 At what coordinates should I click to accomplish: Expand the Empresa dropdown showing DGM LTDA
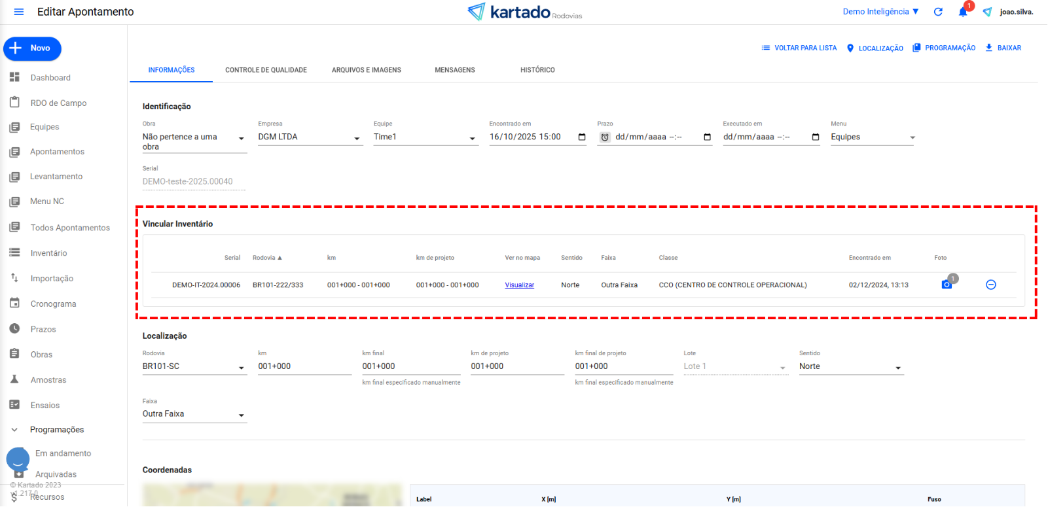357,138
